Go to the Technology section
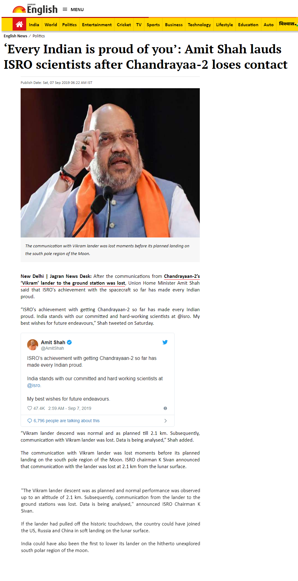The width and height of the screenshot is (298, 581). 199,25
